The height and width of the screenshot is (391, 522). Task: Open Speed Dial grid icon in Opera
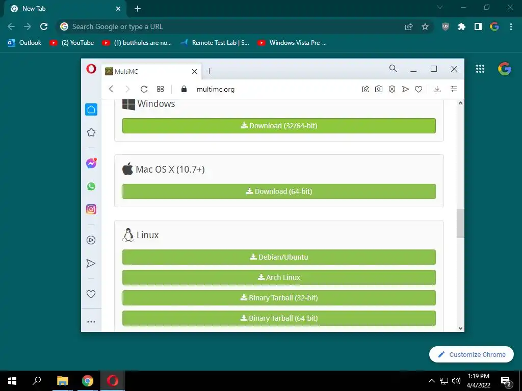tap(160, 89)
